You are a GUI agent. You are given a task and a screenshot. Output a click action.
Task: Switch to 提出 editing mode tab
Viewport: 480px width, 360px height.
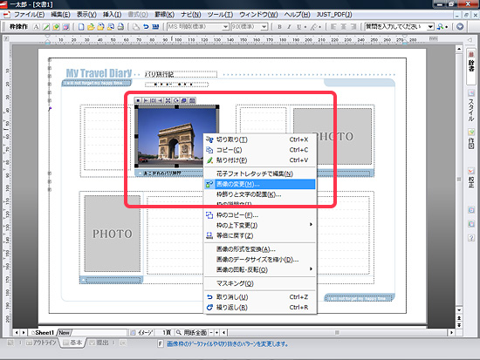pos(99,343)
